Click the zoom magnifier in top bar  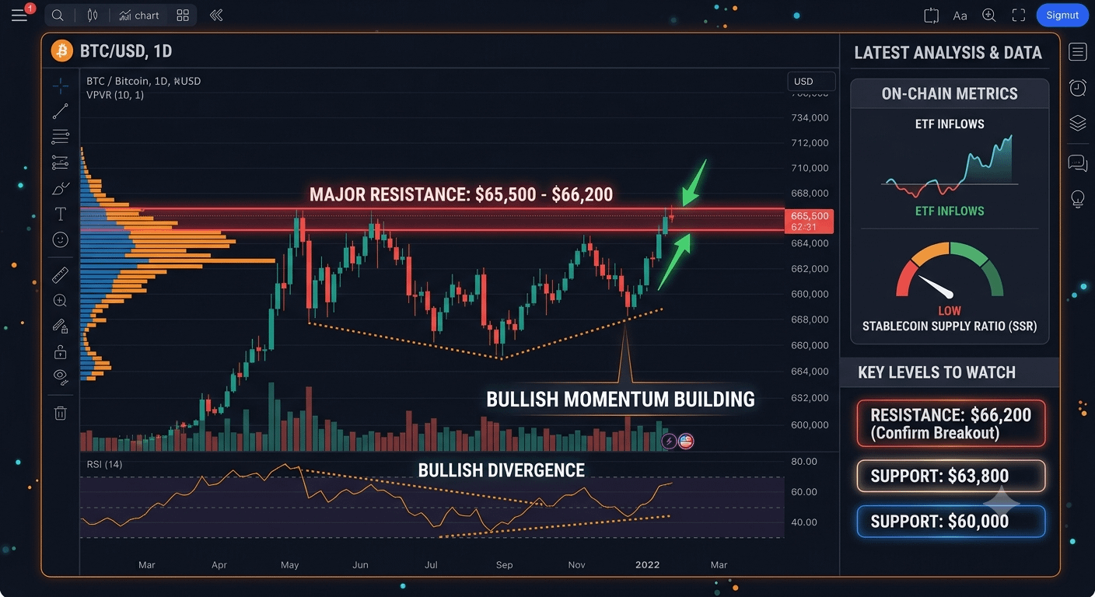click(x=989, y=15)
